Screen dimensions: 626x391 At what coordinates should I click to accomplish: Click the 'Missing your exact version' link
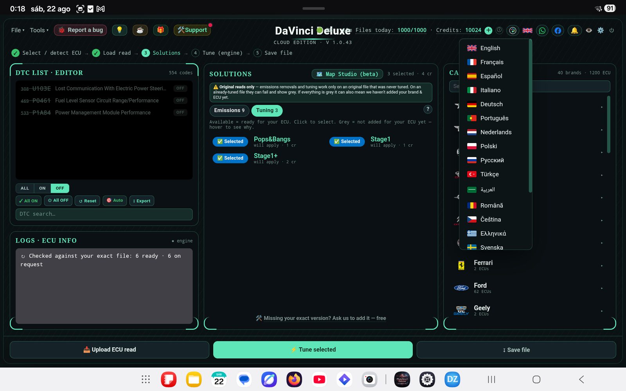pyautogui.click(x=321, y=318)
